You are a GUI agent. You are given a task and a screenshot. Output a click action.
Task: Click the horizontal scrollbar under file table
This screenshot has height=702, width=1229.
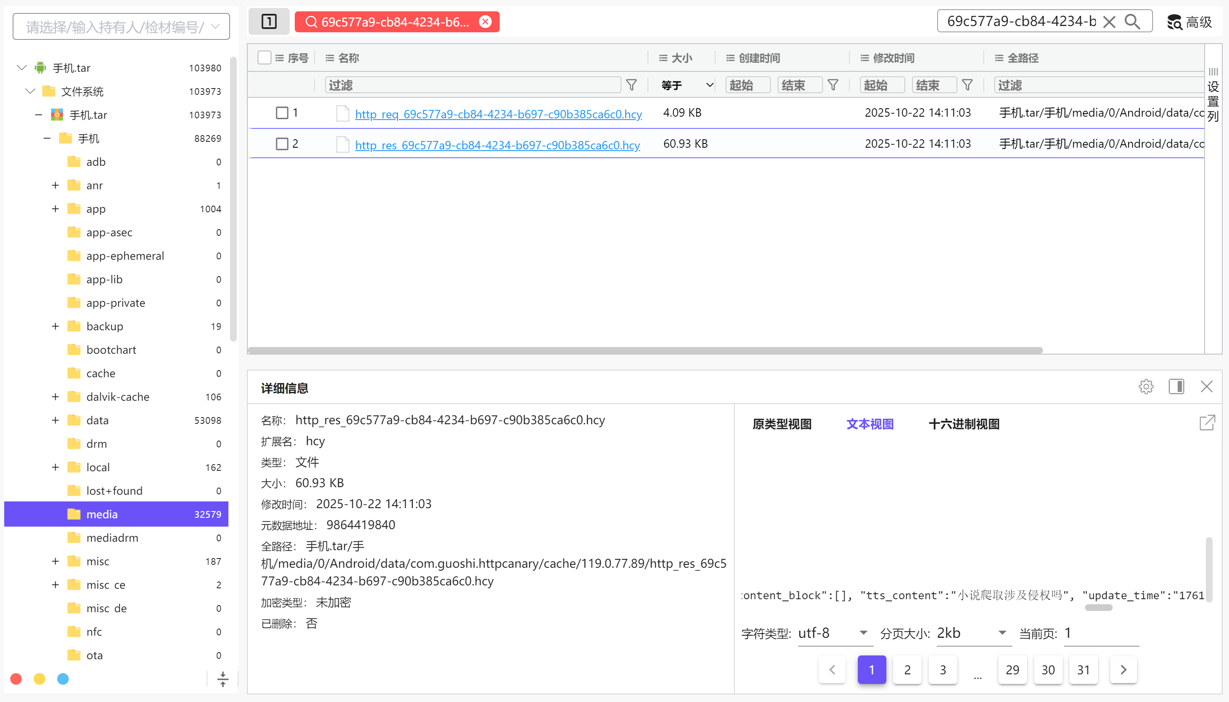(645, 350)
